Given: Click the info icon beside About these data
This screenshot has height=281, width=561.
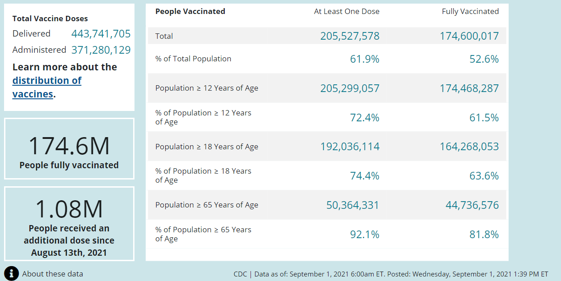Looking at the screenshot, I should click(x=11, y=273).
